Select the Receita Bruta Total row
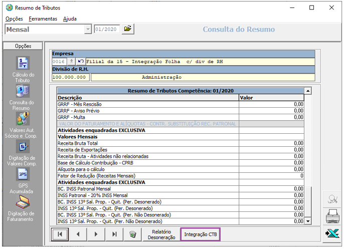The image size is (344, 249). click(181, 143)
